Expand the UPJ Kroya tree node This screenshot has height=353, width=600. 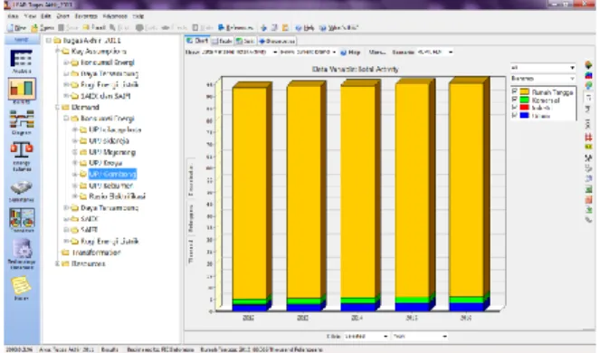[75, 163]
